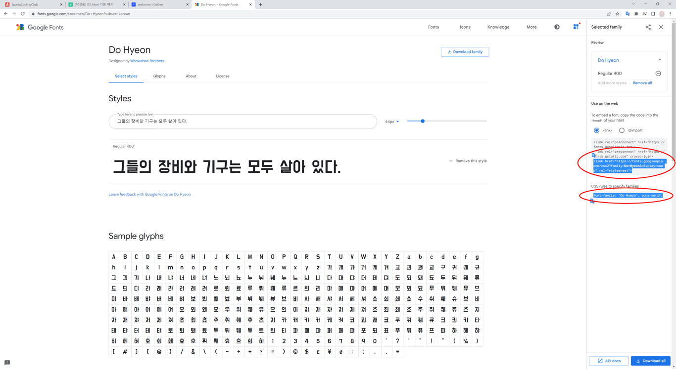Open the Chrome profile avatar
Viewport: 676px width, 369px height.
(x=662, y=14)
